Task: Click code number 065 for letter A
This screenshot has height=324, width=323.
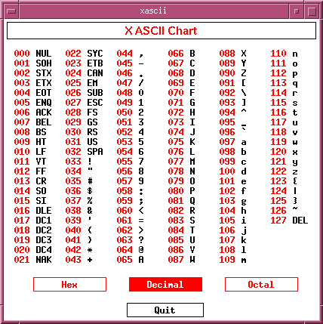Action: pyautogui.click(x=125, y=260)
